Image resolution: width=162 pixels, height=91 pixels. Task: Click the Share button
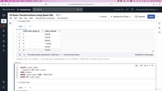point(151,17)
